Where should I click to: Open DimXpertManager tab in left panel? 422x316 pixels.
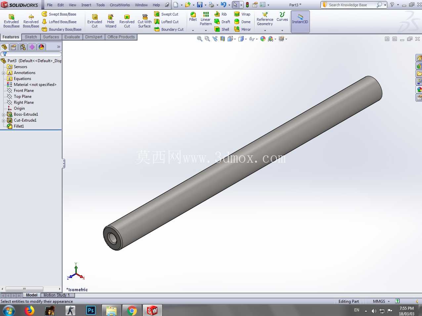coord(32,47)
